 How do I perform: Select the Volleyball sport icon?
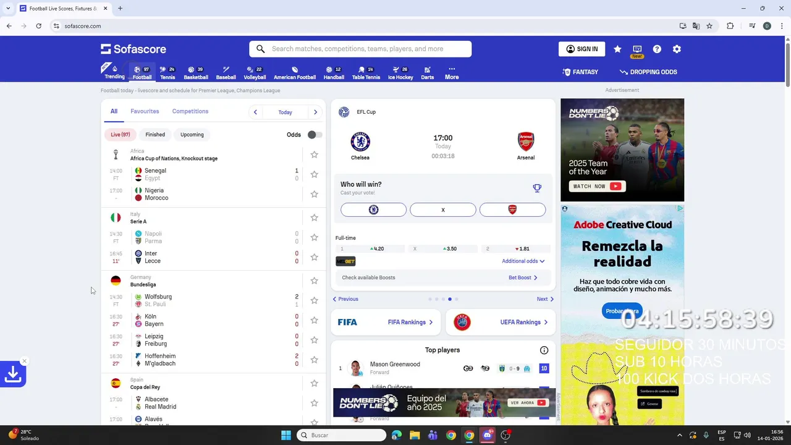point(255,73)
